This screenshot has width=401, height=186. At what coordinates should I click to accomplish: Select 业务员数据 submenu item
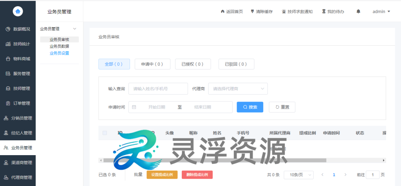click(60, 46)
